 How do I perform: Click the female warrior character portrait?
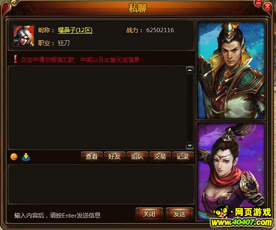[231, 172]
